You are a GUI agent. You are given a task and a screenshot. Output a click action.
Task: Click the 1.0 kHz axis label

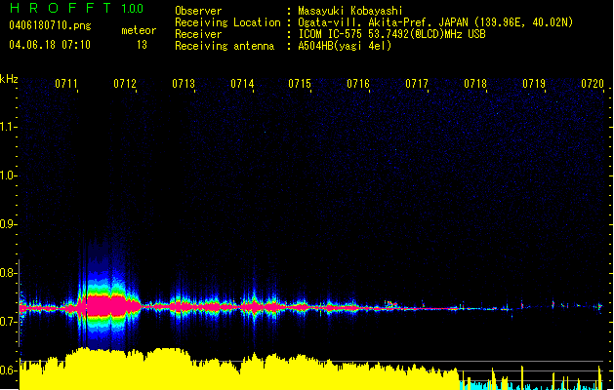[x=8, y=175]
